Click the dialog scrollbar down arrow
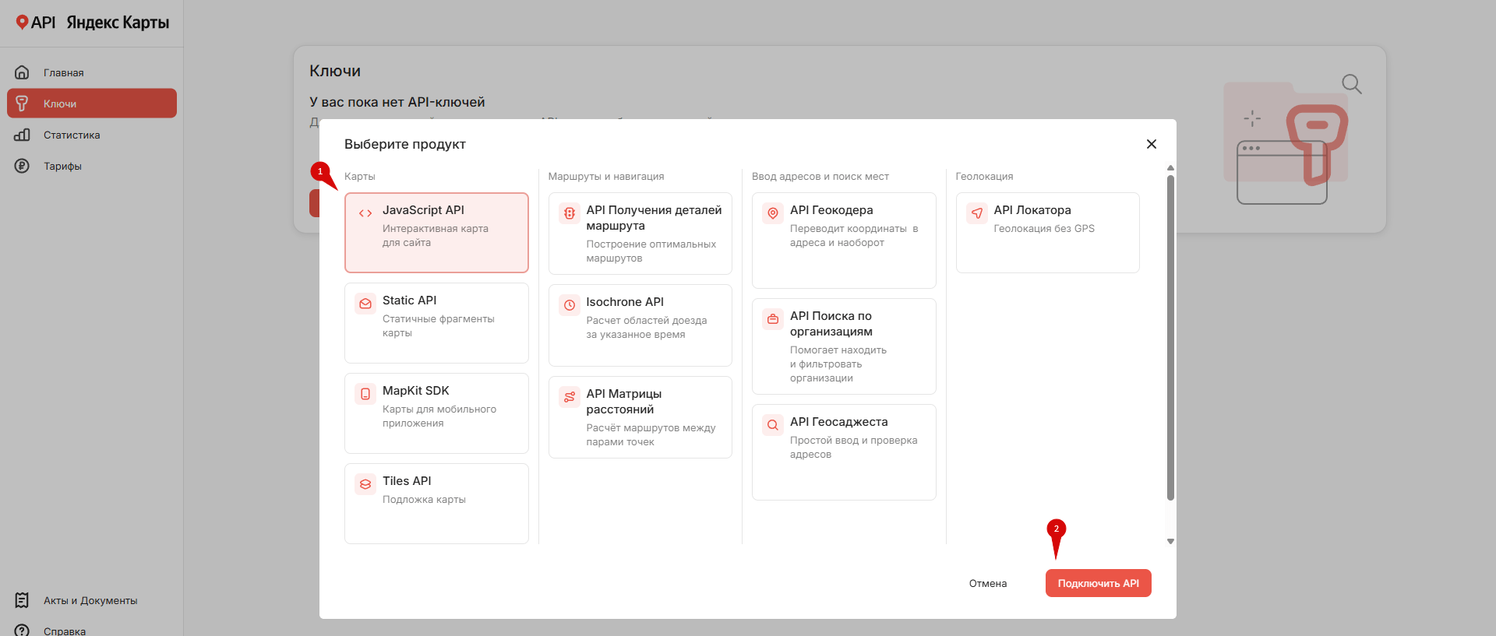The height and width of the screenshot is (636, 1496). [1170, 541]
